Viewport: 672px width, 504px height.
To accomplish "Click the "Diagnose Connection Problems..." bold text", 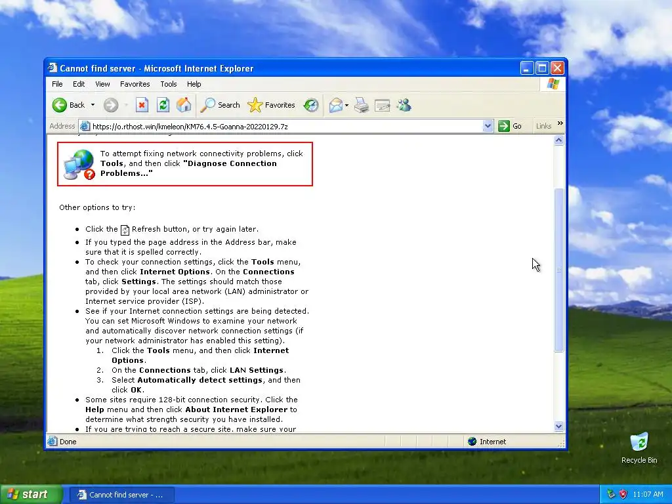I will tap(188, 169).
